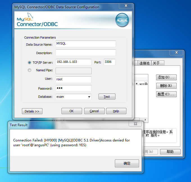The image size is (191, 182).
Task: Switch to the 关于 tab
Action: click(x=158, y=63)
